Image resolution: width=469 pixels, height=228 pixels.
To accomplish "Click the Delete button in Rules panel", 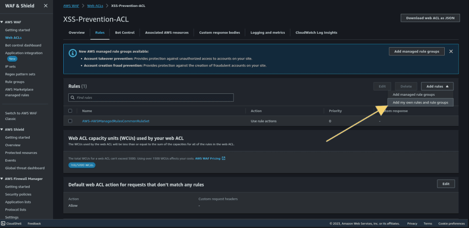I will (406, 87).
